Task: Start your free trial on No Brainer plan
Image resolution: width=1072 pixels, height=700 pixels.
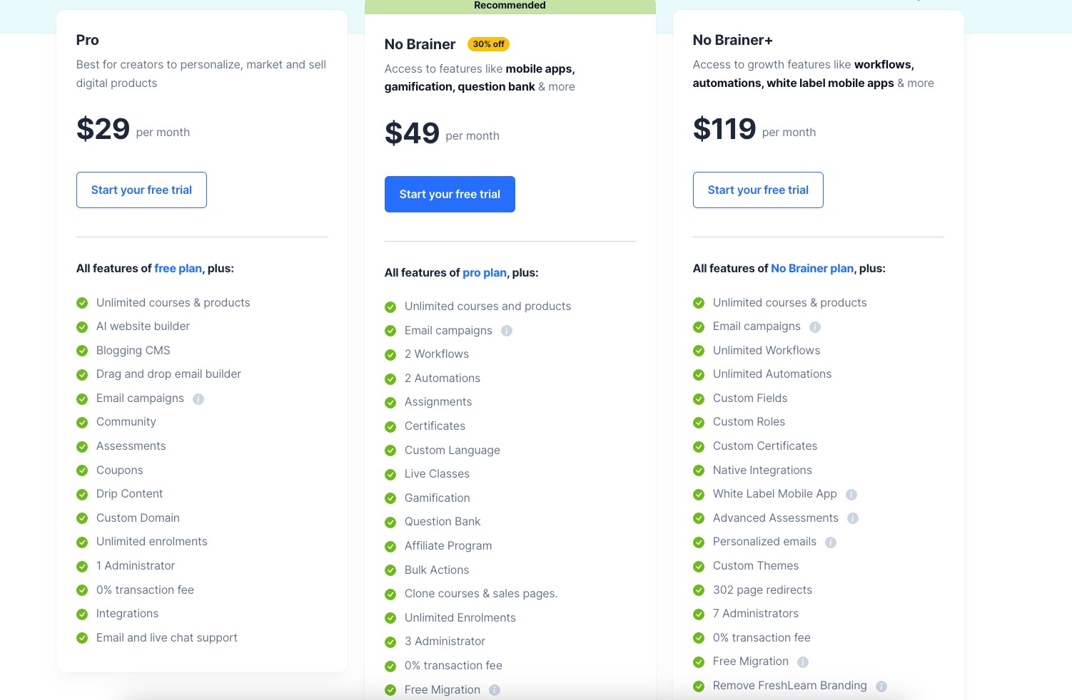Action: tap(450, 194)
